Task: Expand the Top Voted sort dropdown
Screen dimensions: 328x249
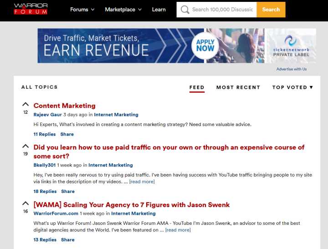Action: (x=292, y=87)
